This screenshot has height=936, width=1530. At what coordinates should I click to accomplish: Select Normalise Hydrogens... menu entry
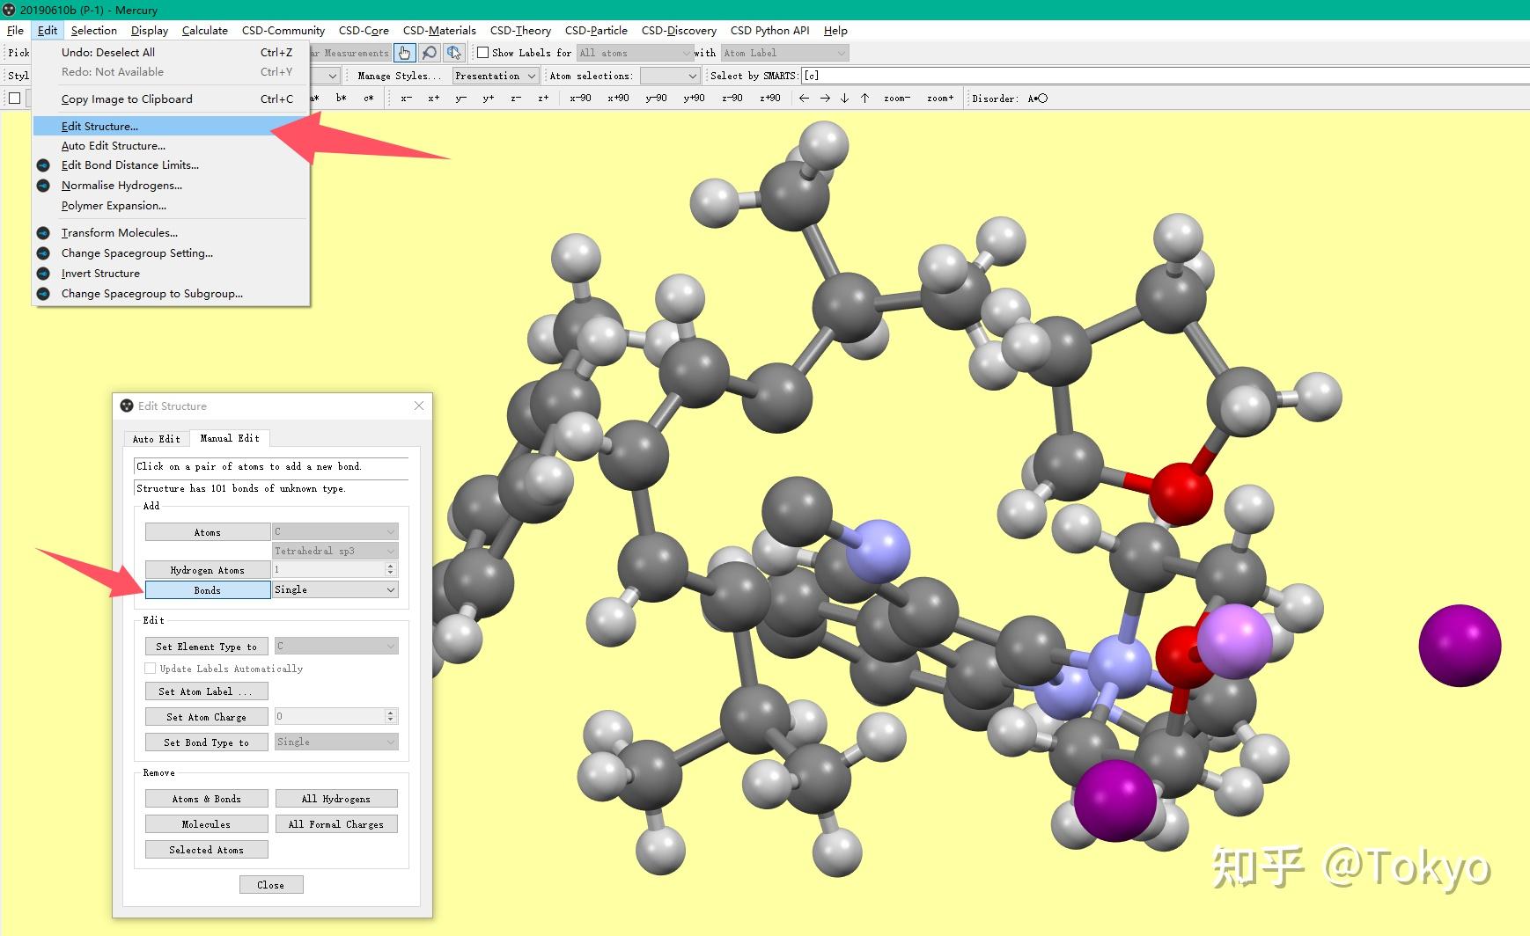point(171,186)
